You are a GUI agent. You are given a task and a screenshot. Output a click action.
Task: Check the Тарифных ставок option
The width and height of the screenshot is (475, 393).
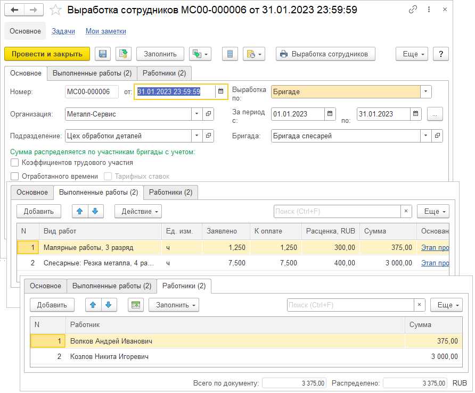tap(108, 176)
